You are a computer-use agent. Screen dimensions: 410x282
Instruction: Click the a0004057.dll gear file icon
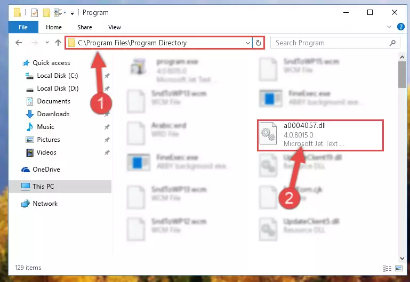[268, 133]
